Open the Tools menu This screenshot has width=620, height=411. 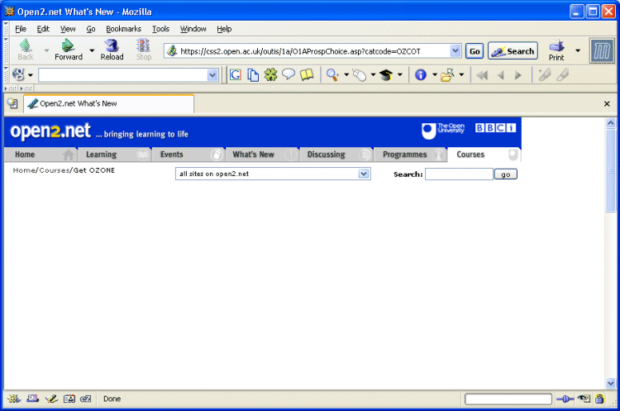click(x=160, y=29)
